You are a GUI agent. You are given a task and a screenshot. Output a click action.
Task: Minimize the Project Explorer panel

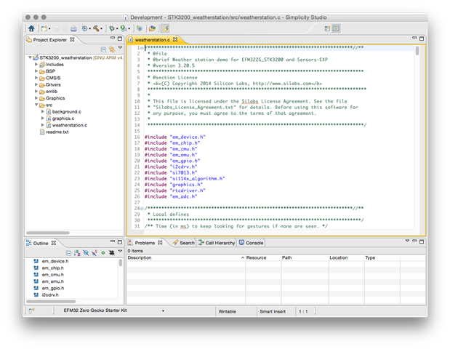(113, 38)
